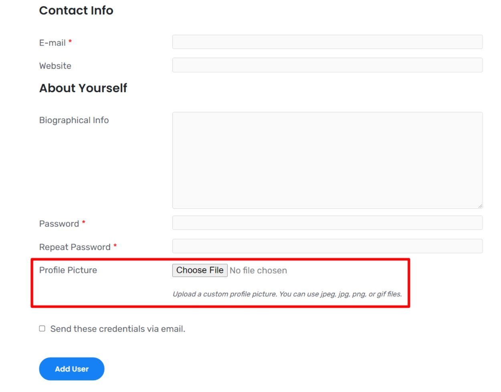501x392 pixels.
Task: Click into the E-mail input field
Action: pyautogui.click(x=327, y=42)
